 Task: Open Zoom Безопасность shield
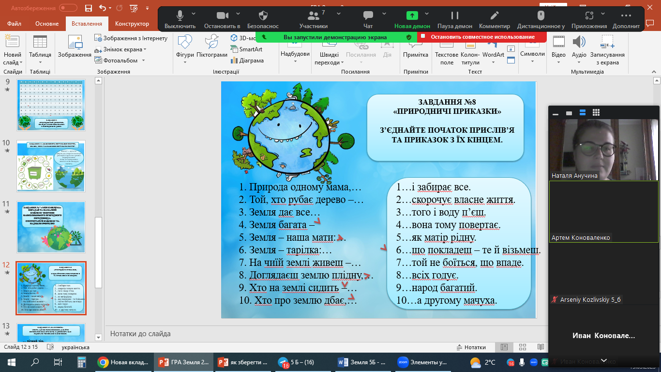263,19
